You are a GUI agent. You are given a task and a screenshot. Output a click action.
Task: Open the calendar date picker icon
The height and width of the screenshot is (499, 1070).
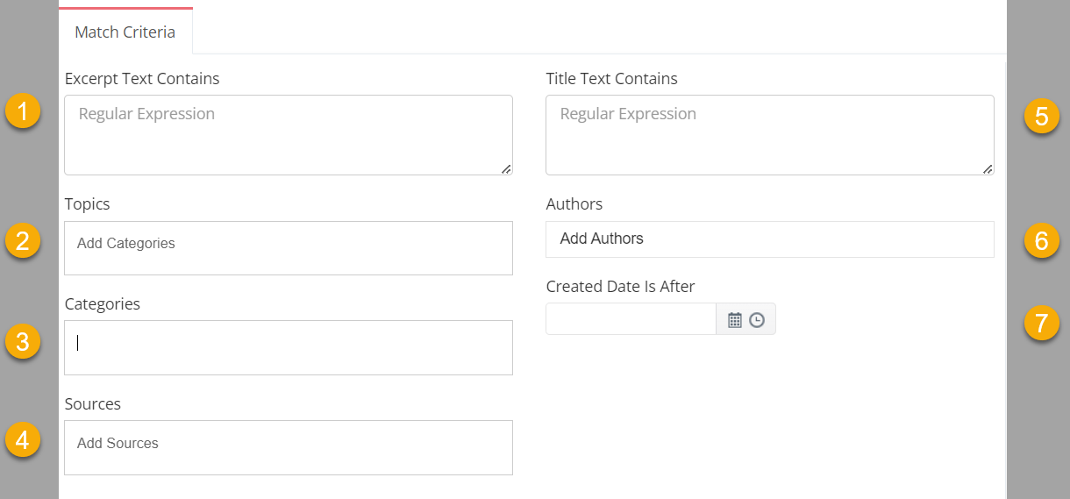[x=735, y=320]
